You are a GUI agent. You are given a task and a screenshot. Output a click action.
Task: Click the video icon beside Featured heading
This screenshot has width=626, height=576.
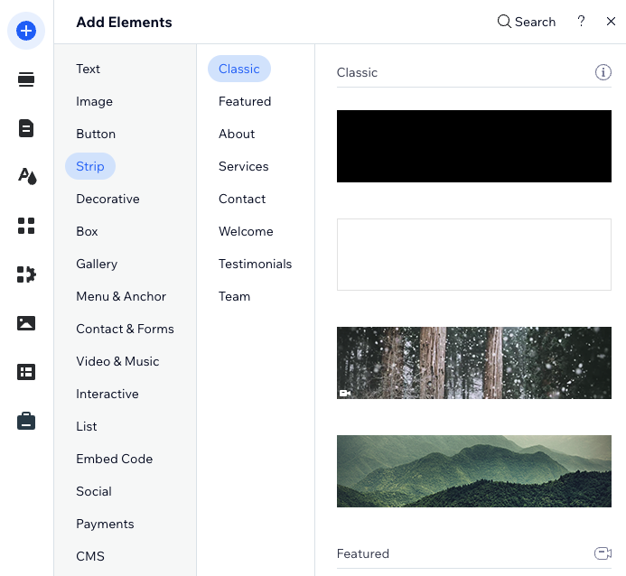(x=603, y=553)
